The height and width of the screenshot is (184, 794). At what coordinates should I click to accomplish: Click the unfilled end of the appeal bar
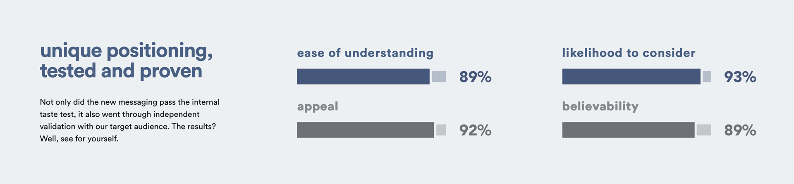click(x=441, y=130)
